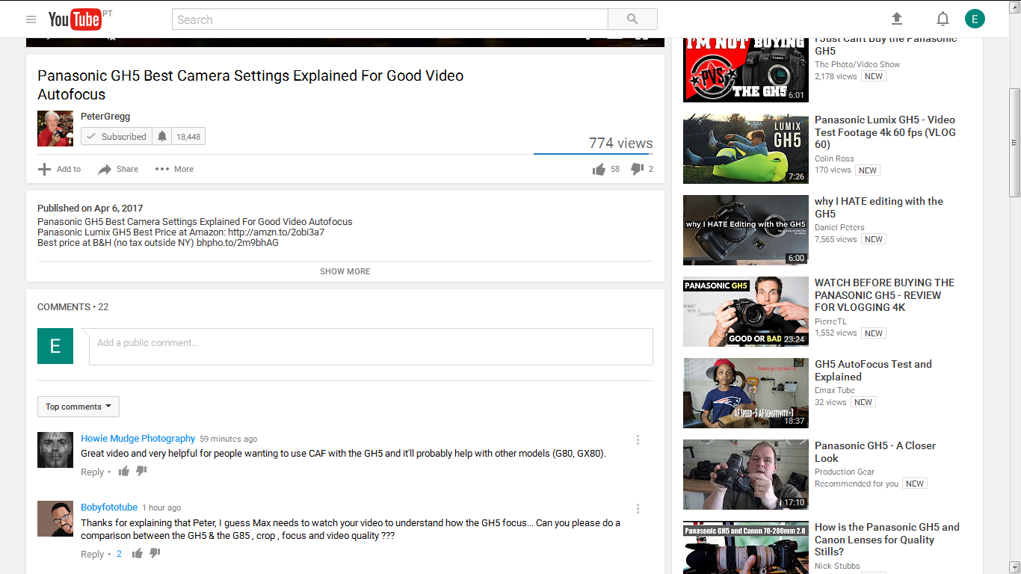Click the page vertical scrollbar thumb
Viewport: 1021px width, 574px height.
[1014, 143]
